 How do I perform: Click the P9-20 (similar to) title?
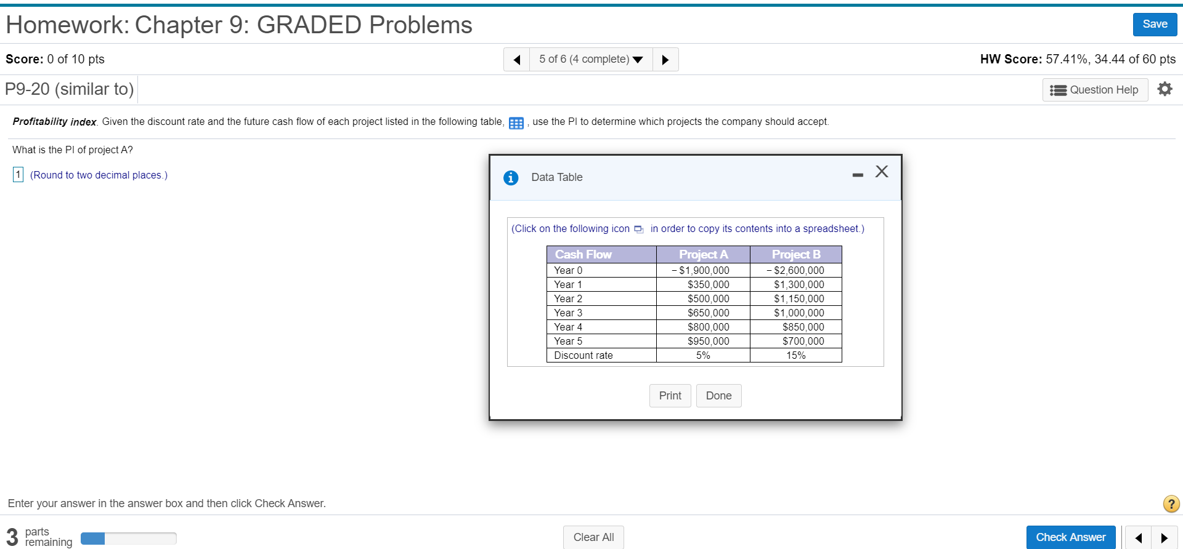70,89
